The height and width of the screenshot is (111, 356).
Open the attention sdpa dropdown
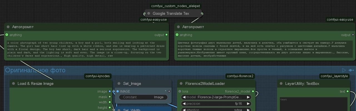(x=216, y=110)
